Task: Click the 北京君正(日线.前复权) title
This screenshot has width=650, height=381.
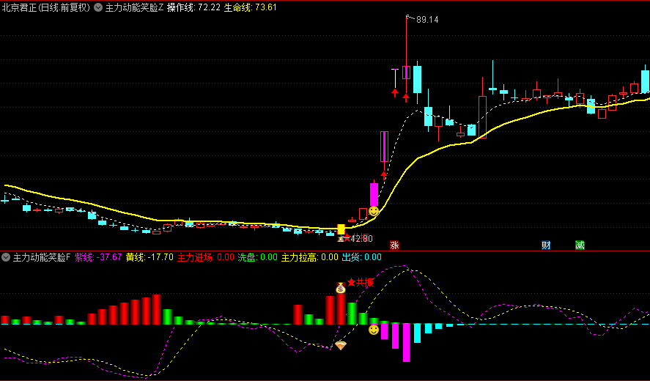Action: coord(46,7)
